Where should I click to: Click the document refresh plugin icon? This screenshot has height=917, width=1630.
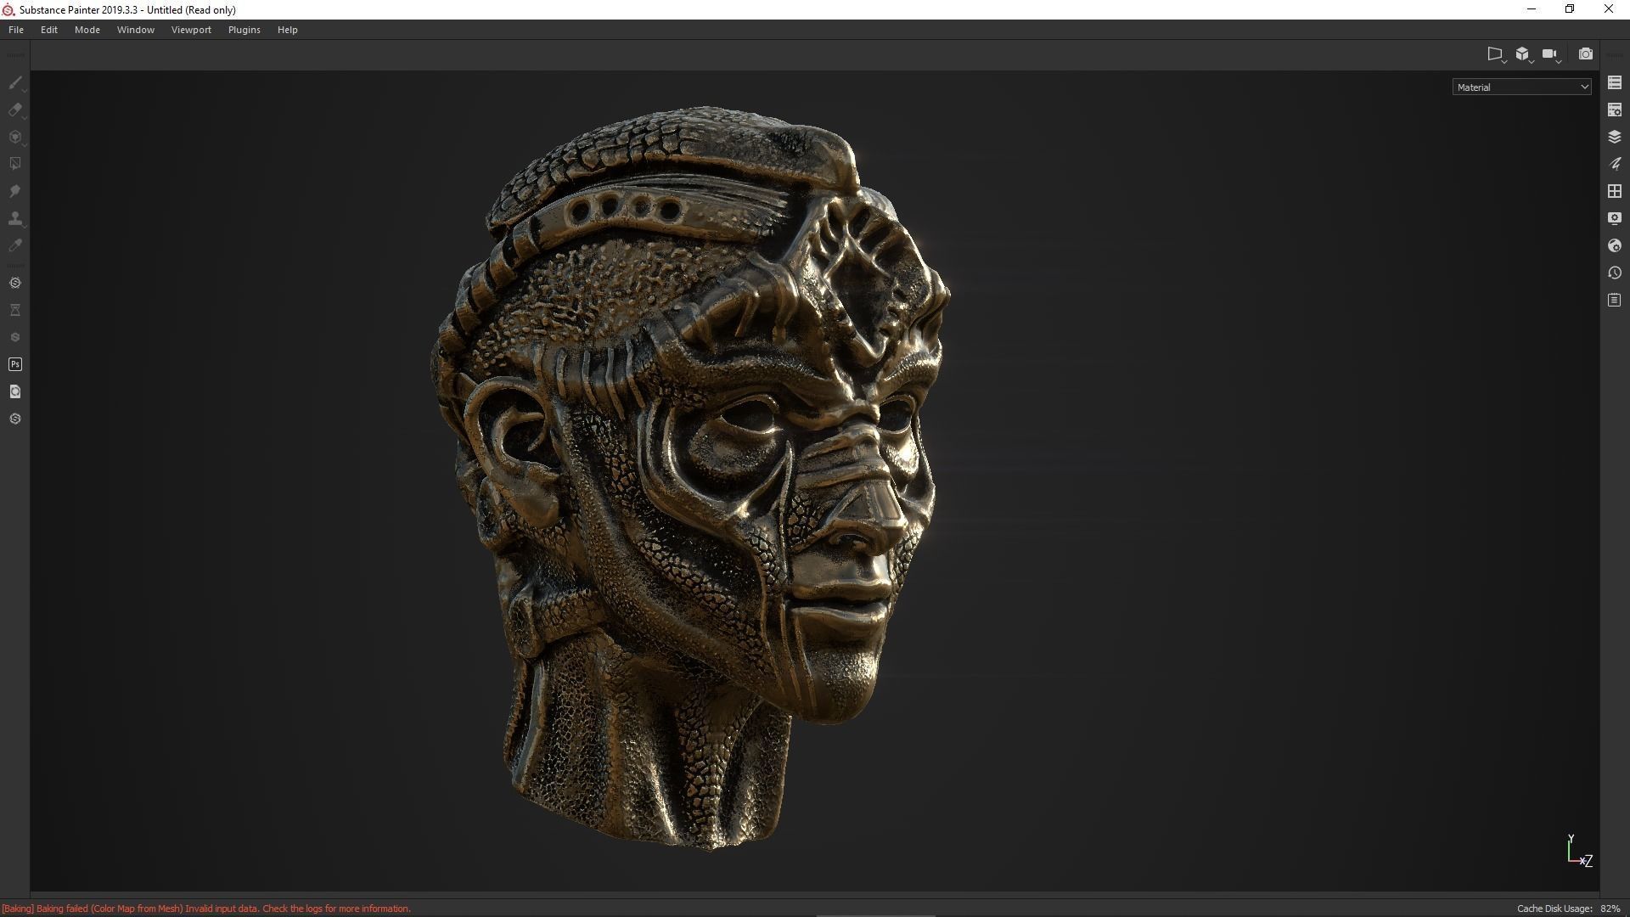[15, 391]
